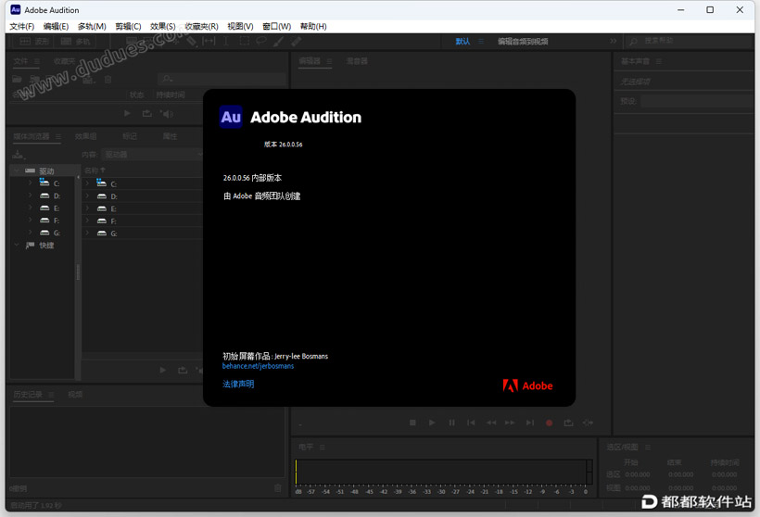Toggle skip selection in transport bar
Viewport: 760px width, 517px height.
pos(588,422)
